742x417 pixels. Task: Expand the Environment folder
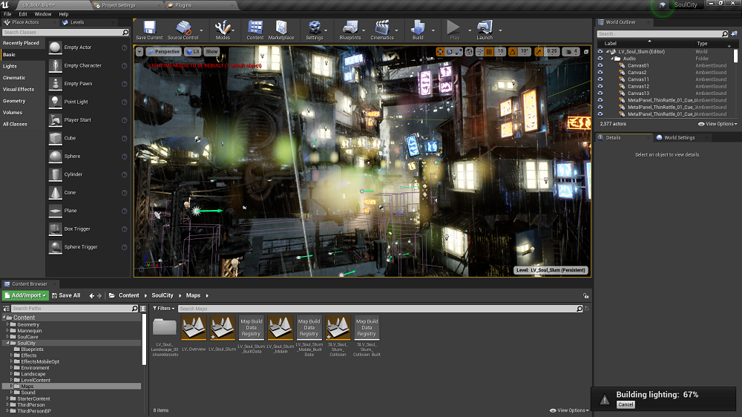coord(11,367)
